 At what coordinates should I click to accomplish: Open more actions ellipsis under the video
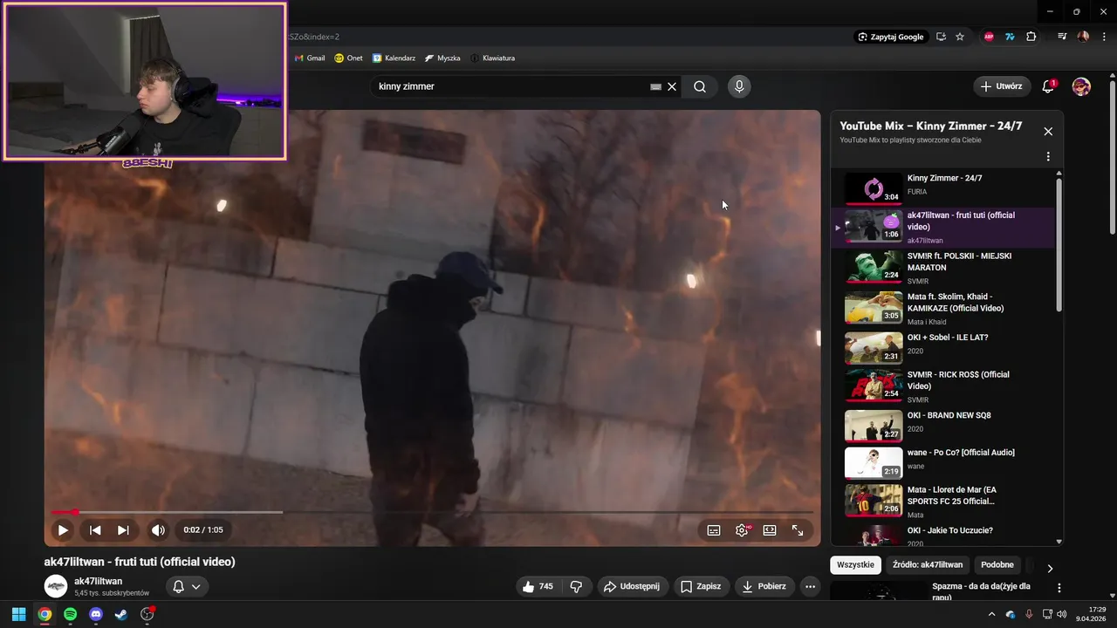coord(810,586)
